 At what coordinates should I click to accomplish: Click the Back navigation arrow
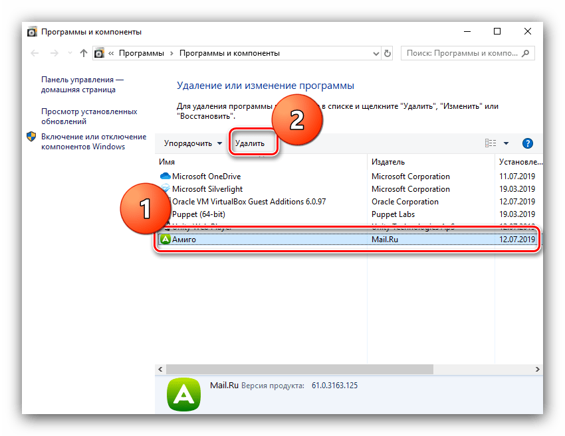(x=35, y=53)
